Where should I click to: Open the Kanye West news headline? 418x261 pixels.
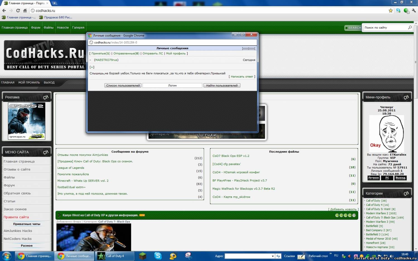pos(100,215)
